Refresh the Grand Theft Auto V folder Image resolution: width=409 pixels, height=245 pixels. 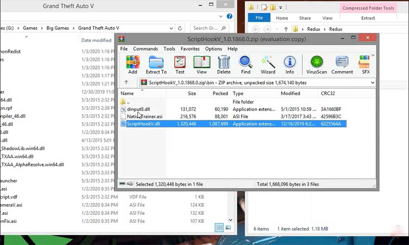[x=180, y=28]
